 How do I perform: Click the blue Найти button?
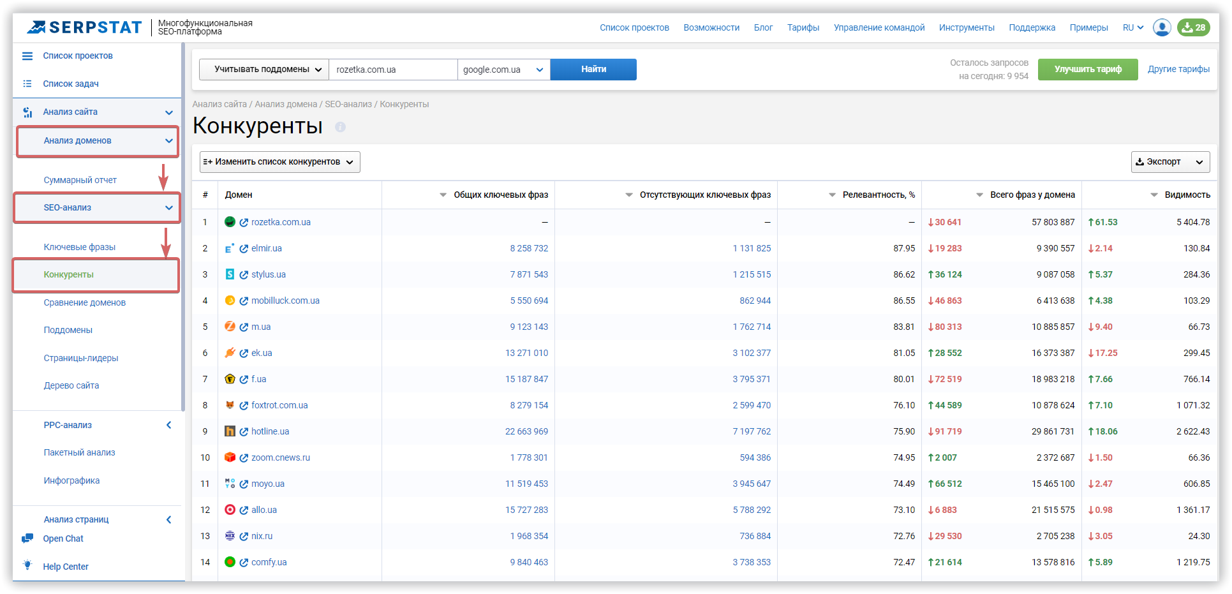(593, 70)
